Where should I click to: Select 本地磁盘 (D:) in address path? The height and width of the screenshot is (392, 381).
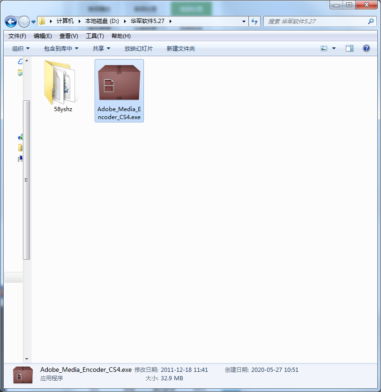tap(102, 21)
